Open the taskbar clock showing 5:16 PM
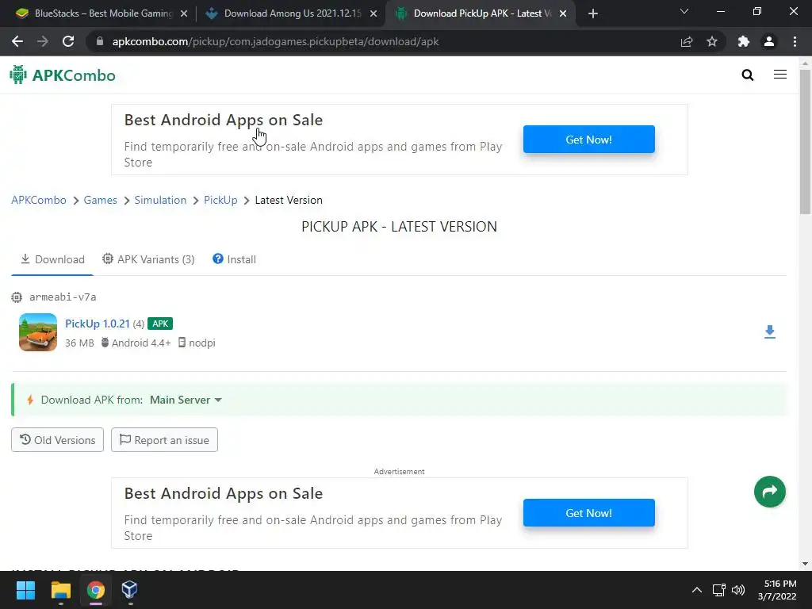 [x=777, y=590]
